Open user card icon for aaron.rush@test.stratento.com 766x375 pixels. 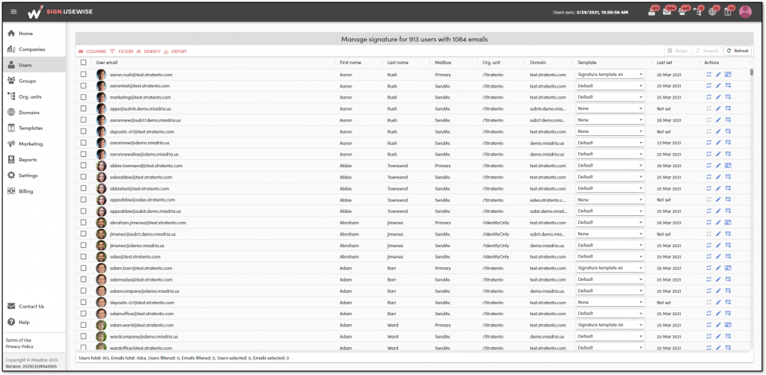click(728, 75)
